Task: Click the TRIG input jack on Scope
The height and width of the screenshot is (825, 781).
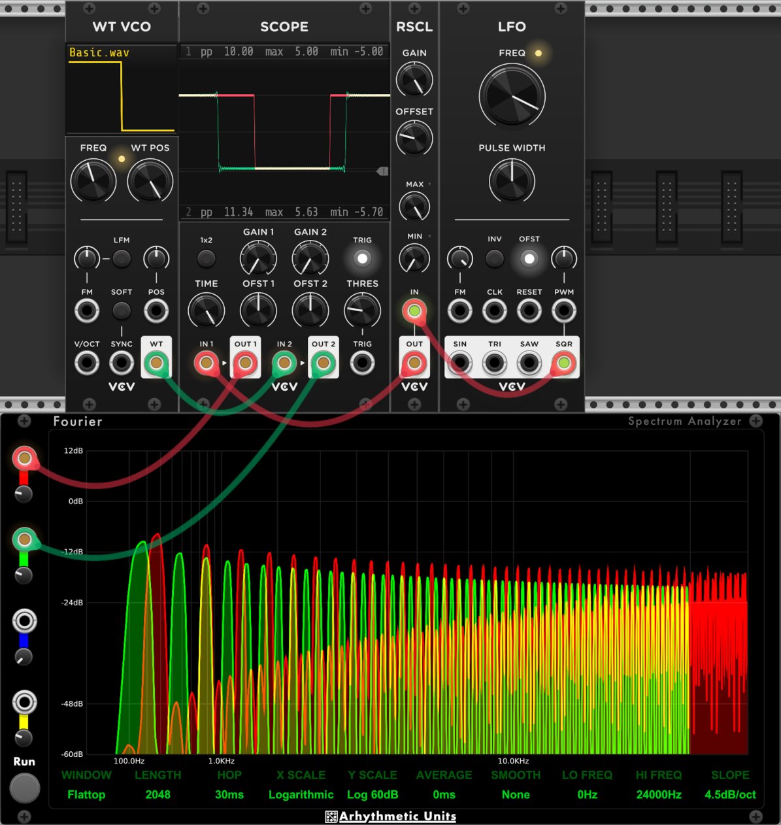Action: tap(363, 362)
